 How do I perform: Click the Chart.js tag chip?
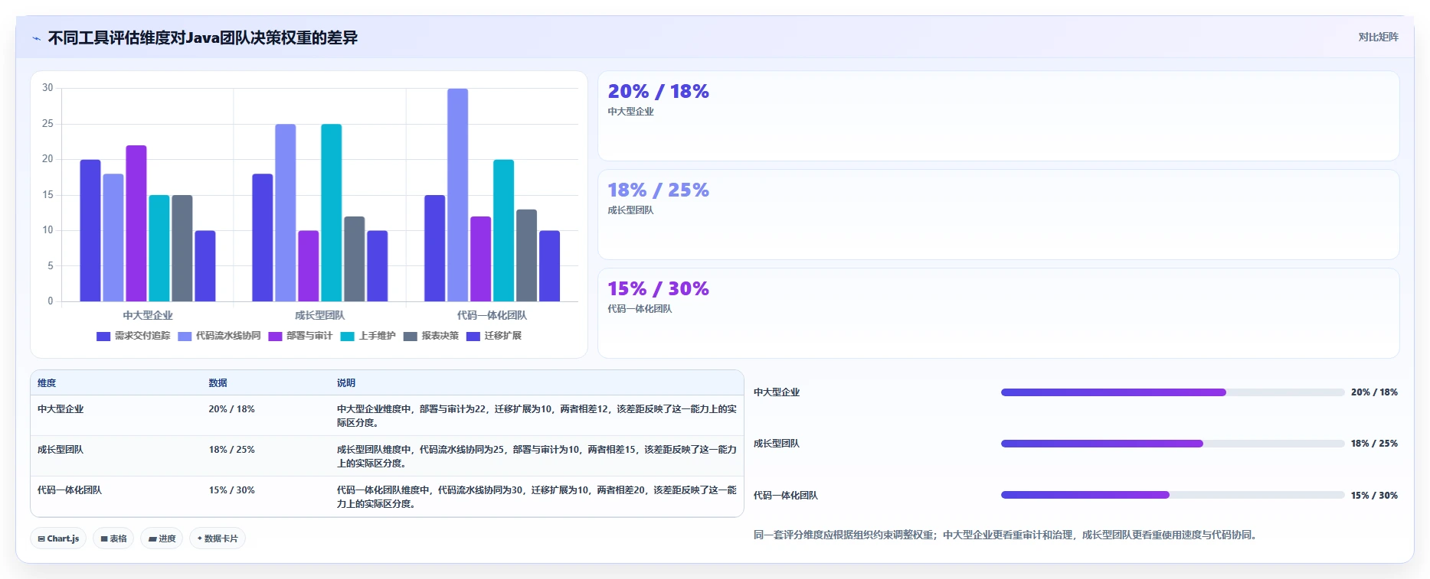click(58, 538)
